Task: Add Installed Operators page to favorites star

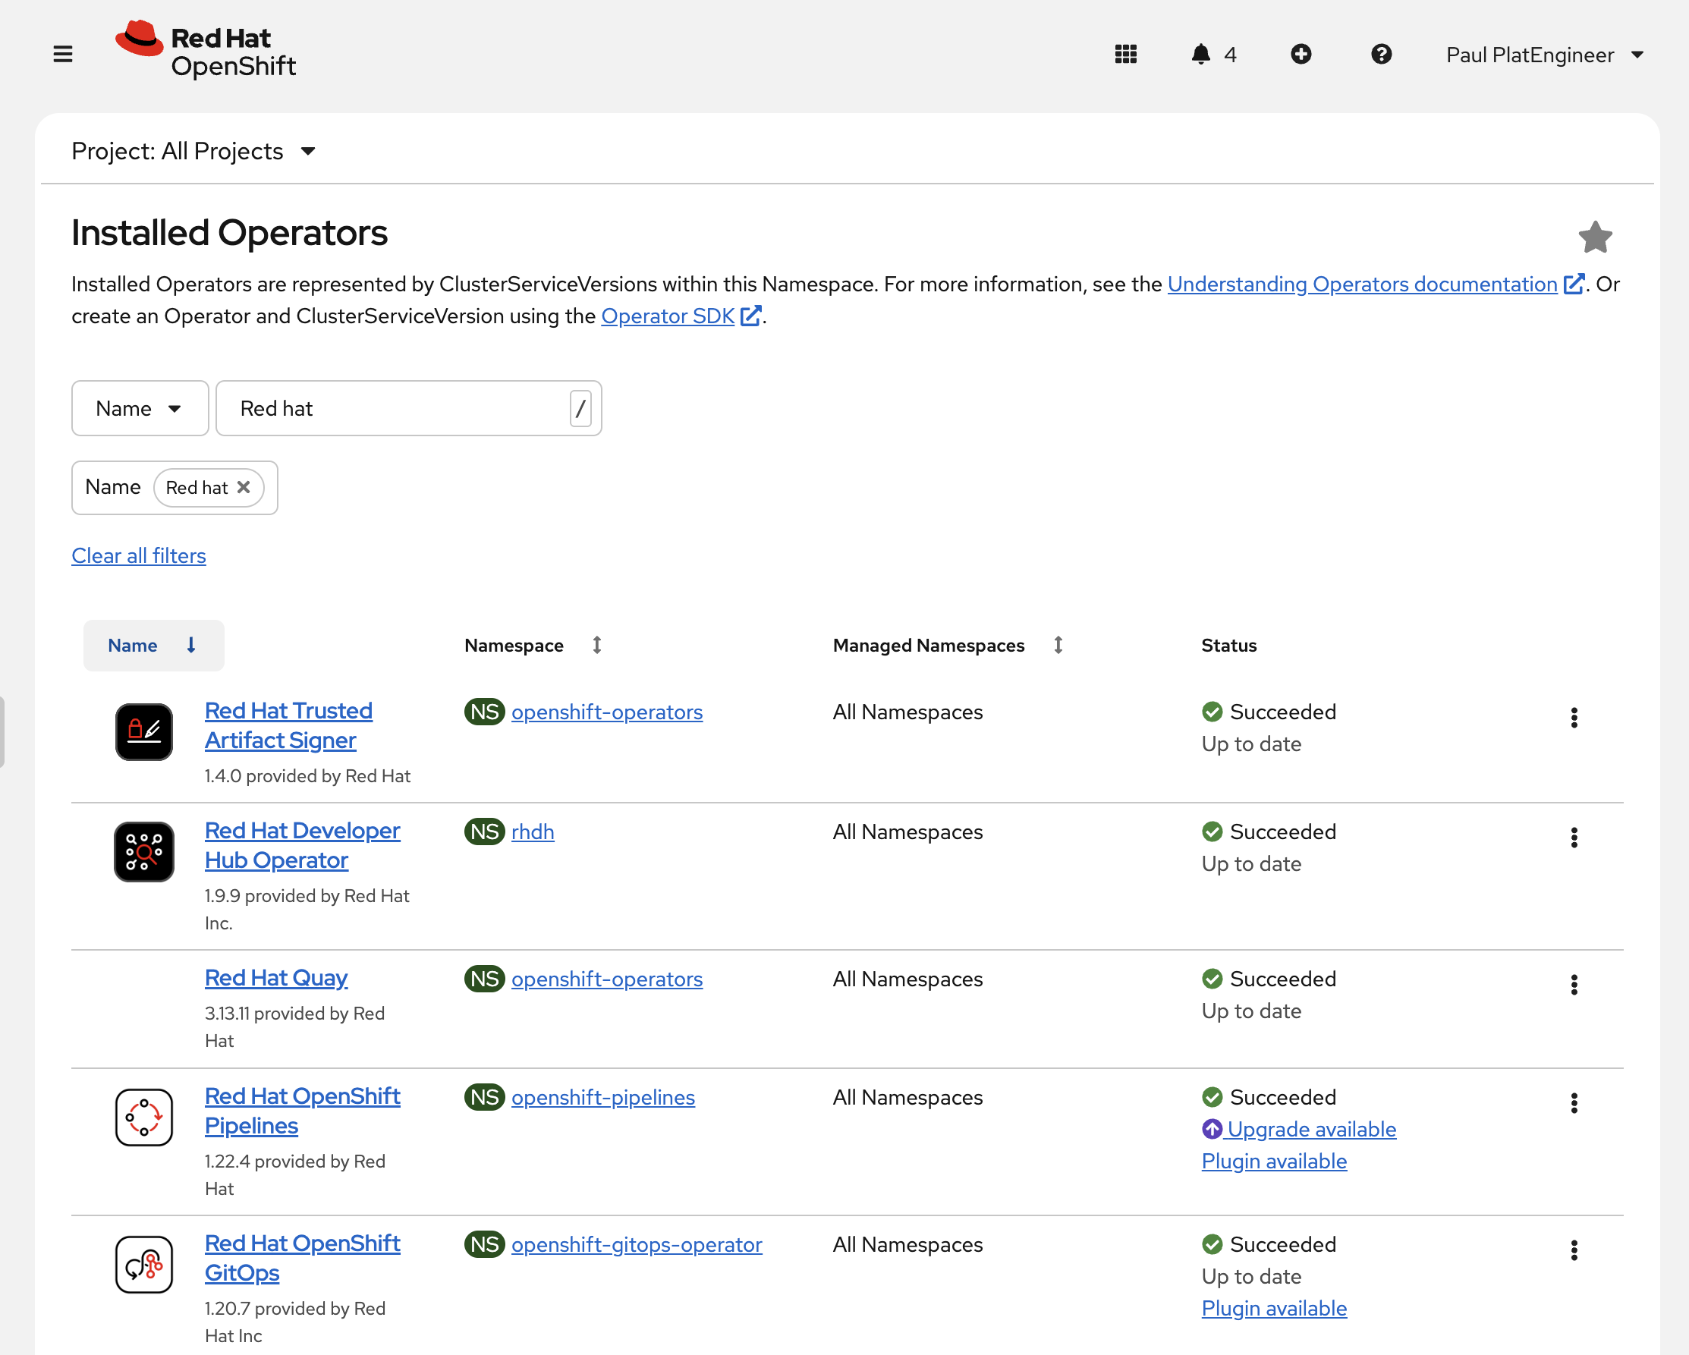Action: 1595,237
